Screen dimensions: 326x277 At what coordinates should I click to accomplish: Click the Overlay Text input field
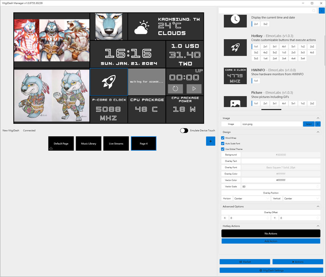[x=281, y=161]
